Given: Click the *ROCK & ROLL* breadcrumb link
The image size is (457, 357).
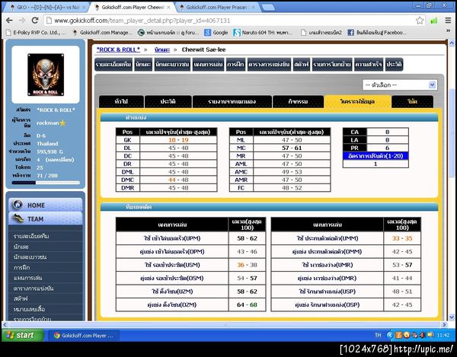Looking at the screenshot, I should pyautogui.click(x=118, y=49).
